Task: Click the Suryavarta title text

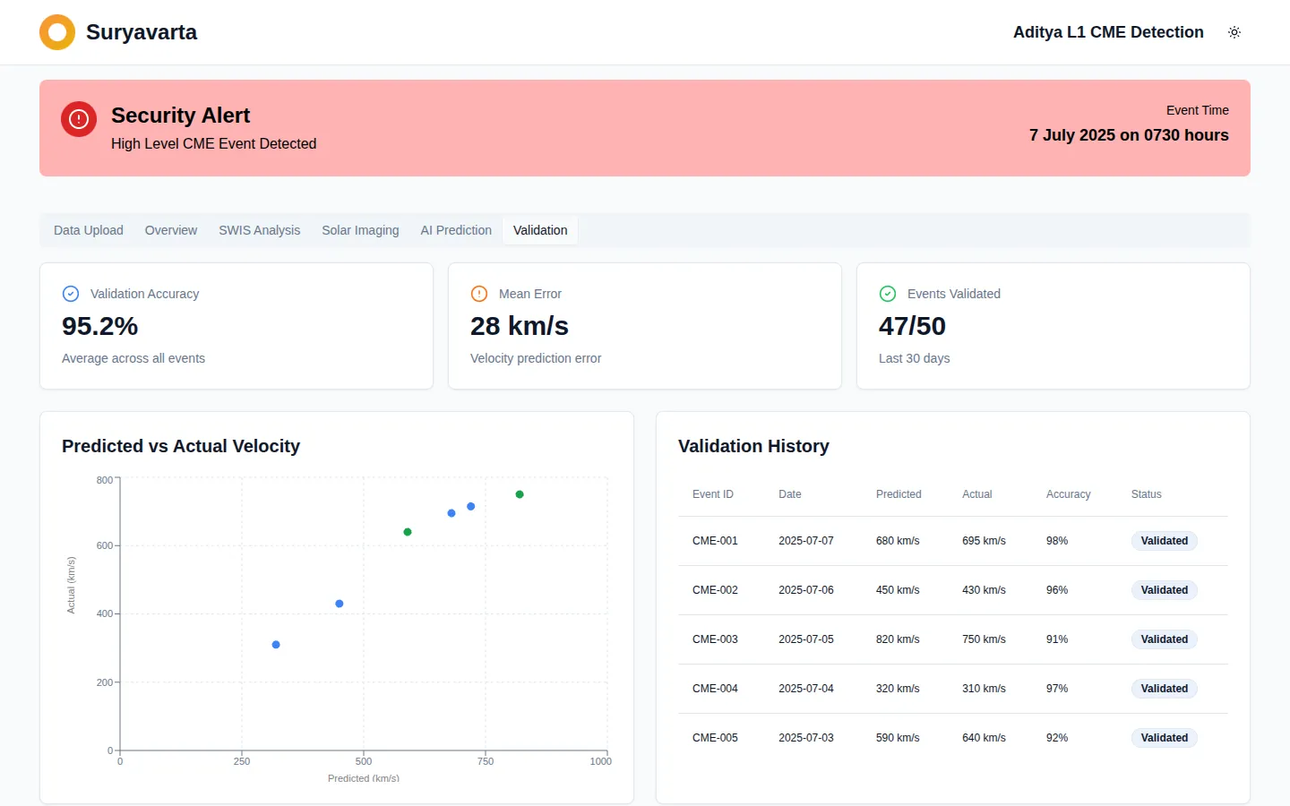Action: (142, 32)
